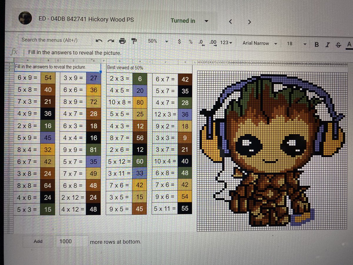
Task: Select the blue answer cell 27 beside 3 x 9
Action: [94, 78]
